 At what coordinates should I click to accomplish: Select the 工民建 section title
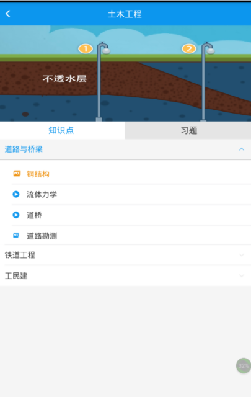pos(16,275)
